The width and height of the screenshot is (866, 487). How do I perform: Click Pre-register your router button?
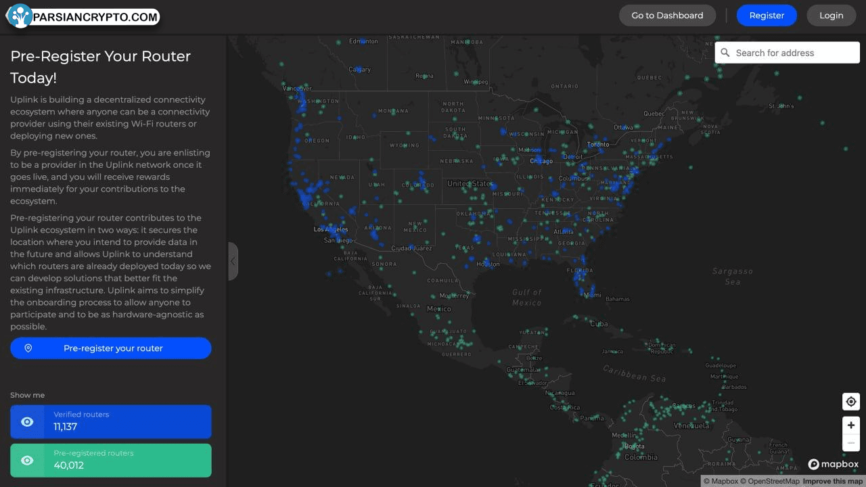coord(111,348)
